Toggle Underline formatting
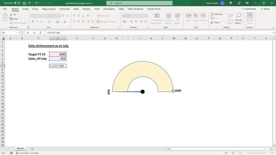 (41, 22)
